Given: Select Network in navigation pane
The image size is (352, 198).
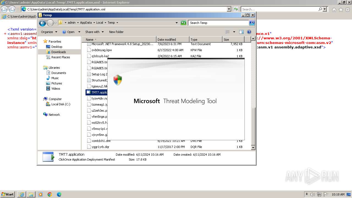Looking at the screenshot, I should coord(54,115).
